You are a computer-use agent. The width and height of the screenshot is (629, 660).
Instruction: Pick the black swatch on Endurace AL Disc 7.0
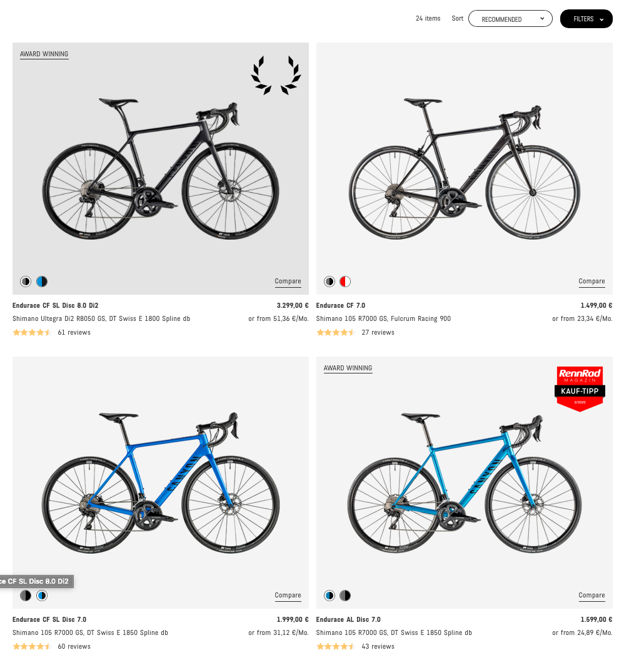pyautogui.click(x=345, y=596)
